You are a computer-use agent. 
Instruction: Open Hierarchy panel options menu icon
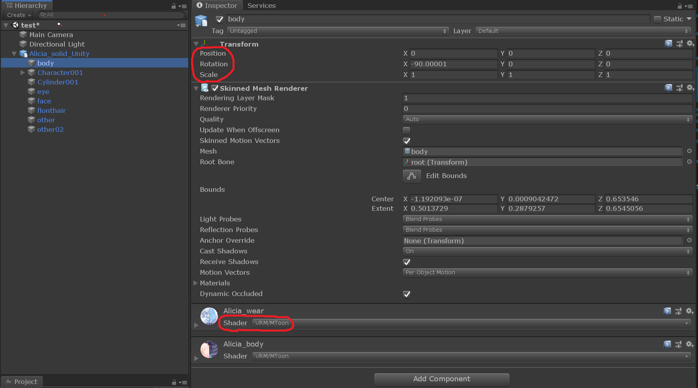click(x=182, y=6)
